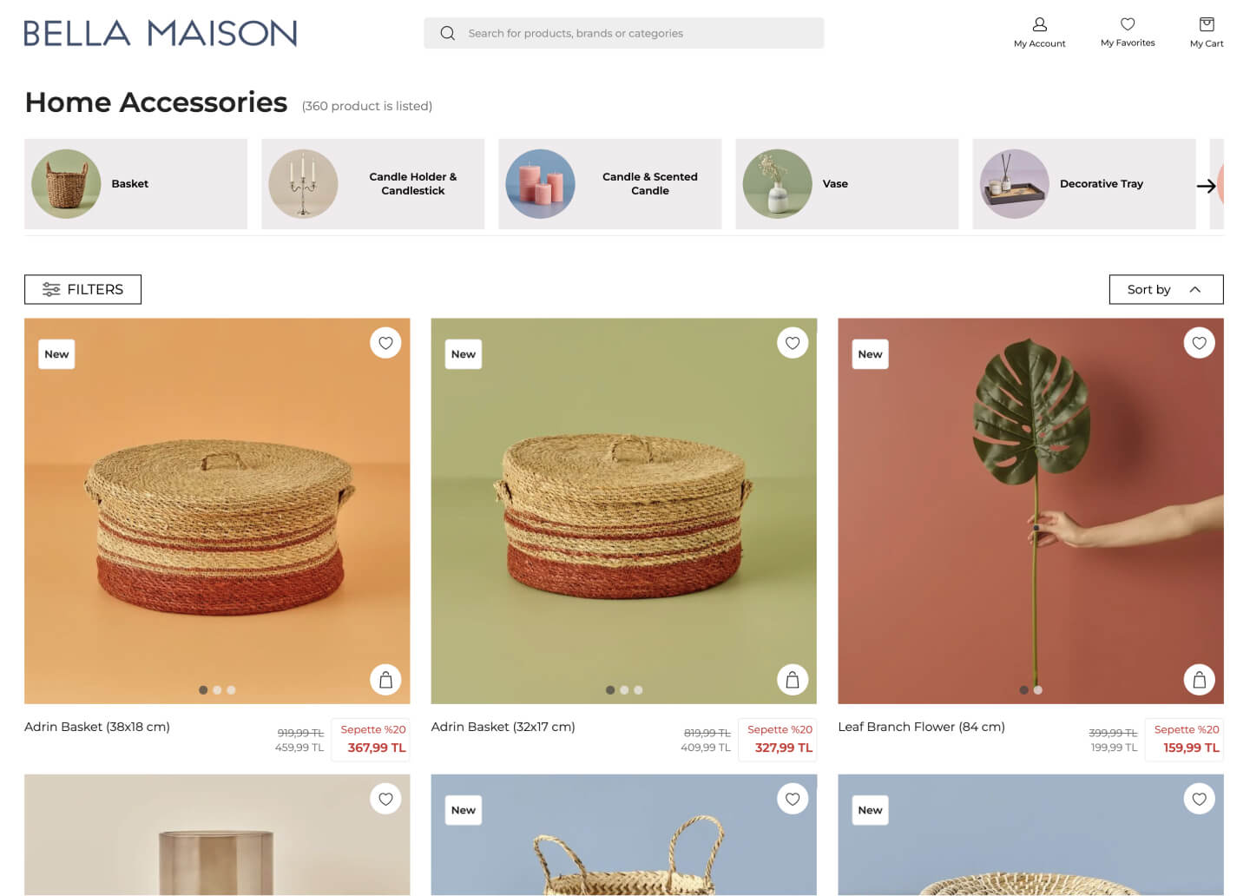The height and width of the screenshot is (896, 1250).
Task: Click the BELLA MAISON logo
Action: [161, 33]
